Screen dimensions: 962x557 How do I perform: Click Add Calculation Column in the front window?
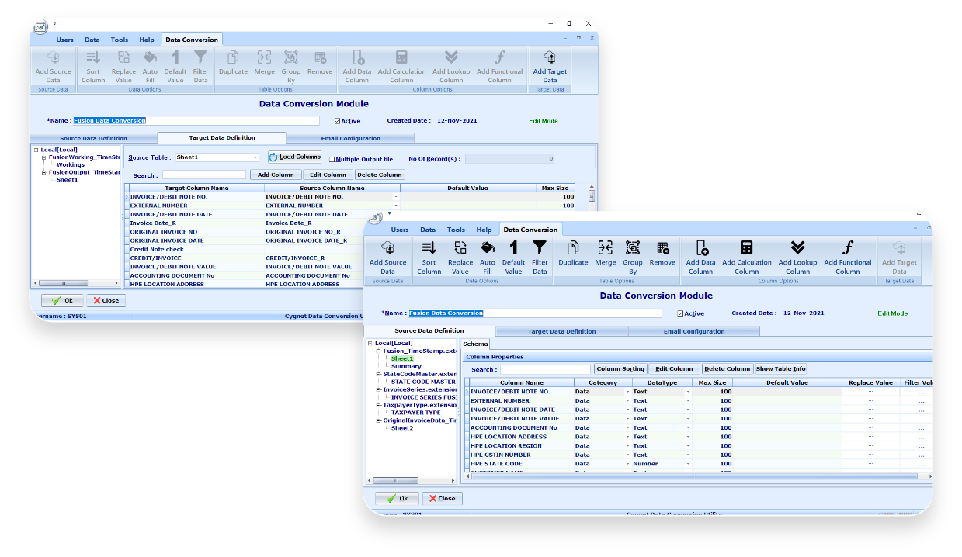[x=747, y=257]
